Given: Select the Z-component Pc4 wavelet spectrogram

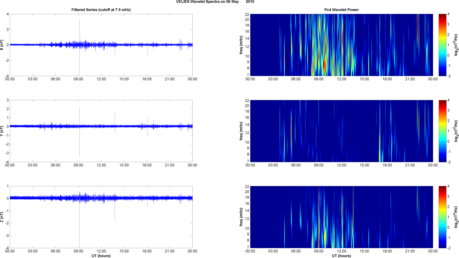Looking at the screenshot, I should 341,217.
